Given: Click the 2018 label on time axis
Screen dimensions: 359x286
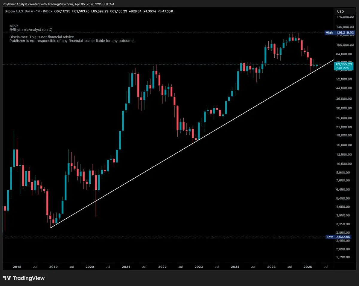Looking at the screenshot, I should click(x=17, y=267).
